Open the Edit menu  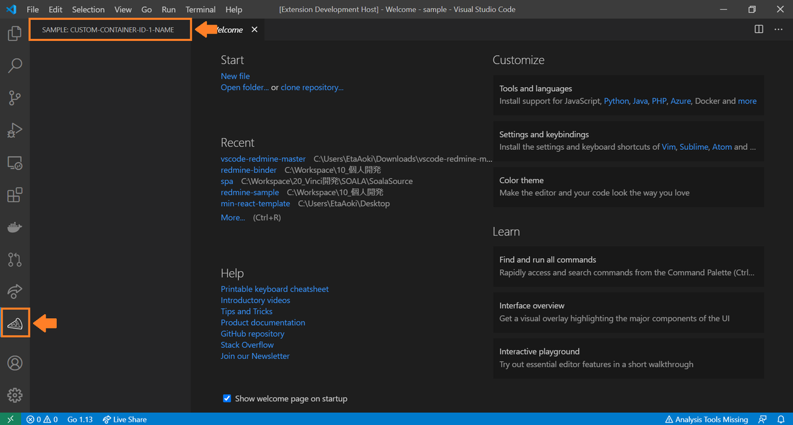[56, 9]
